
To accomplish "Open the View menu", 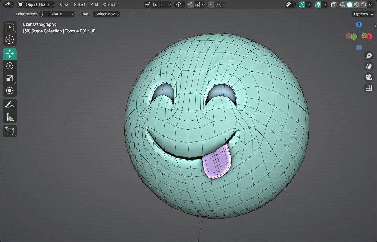I will (64, 5).
